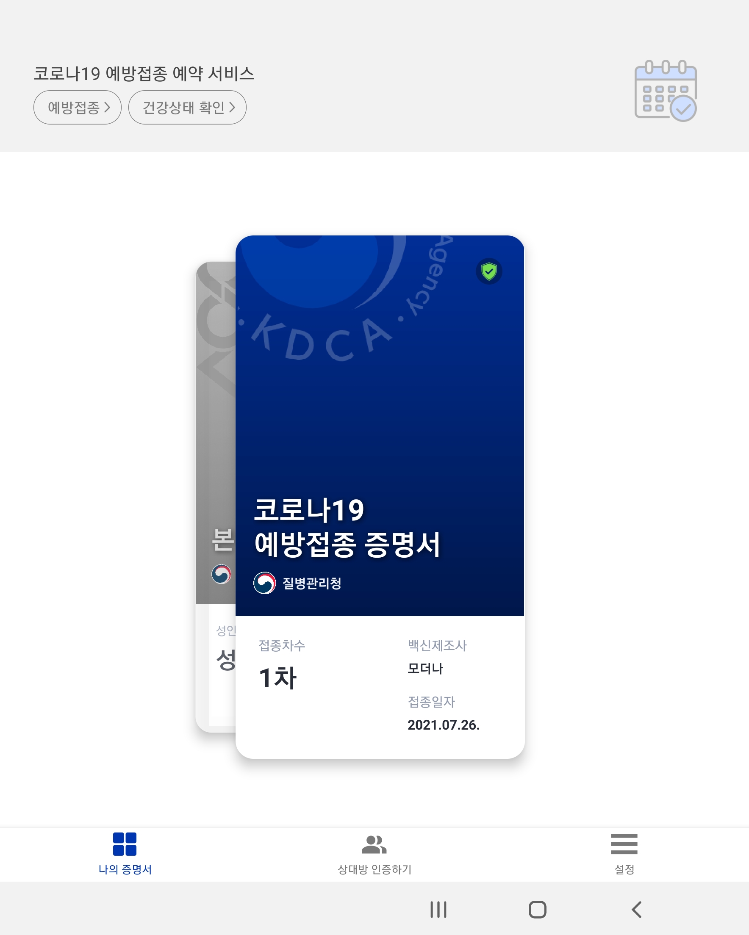749x935 pixels.
Task: Select the 설정 tab label
Action: pos(624,869)
